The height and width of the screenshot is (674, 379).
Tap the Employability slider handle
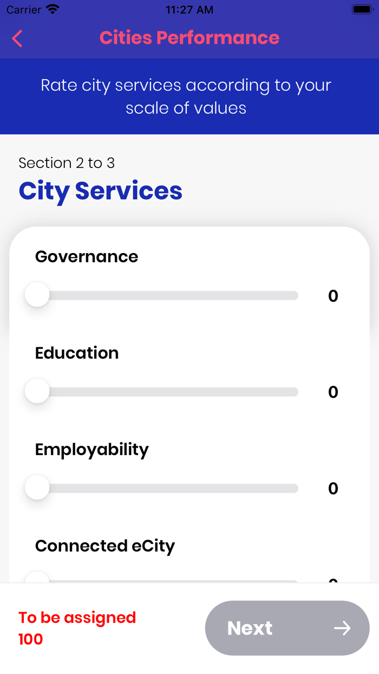click(37, 487)
